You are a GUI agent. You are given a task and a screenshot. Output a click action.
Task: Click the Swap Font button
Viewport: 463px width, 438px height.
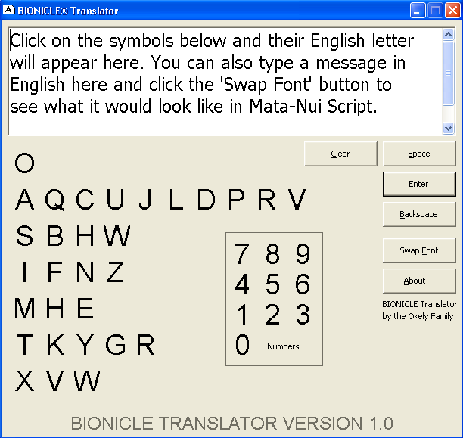click(x=419, y=250)
